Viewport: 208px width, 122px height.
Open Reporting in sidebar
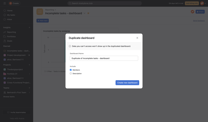(x=11, y=32)
